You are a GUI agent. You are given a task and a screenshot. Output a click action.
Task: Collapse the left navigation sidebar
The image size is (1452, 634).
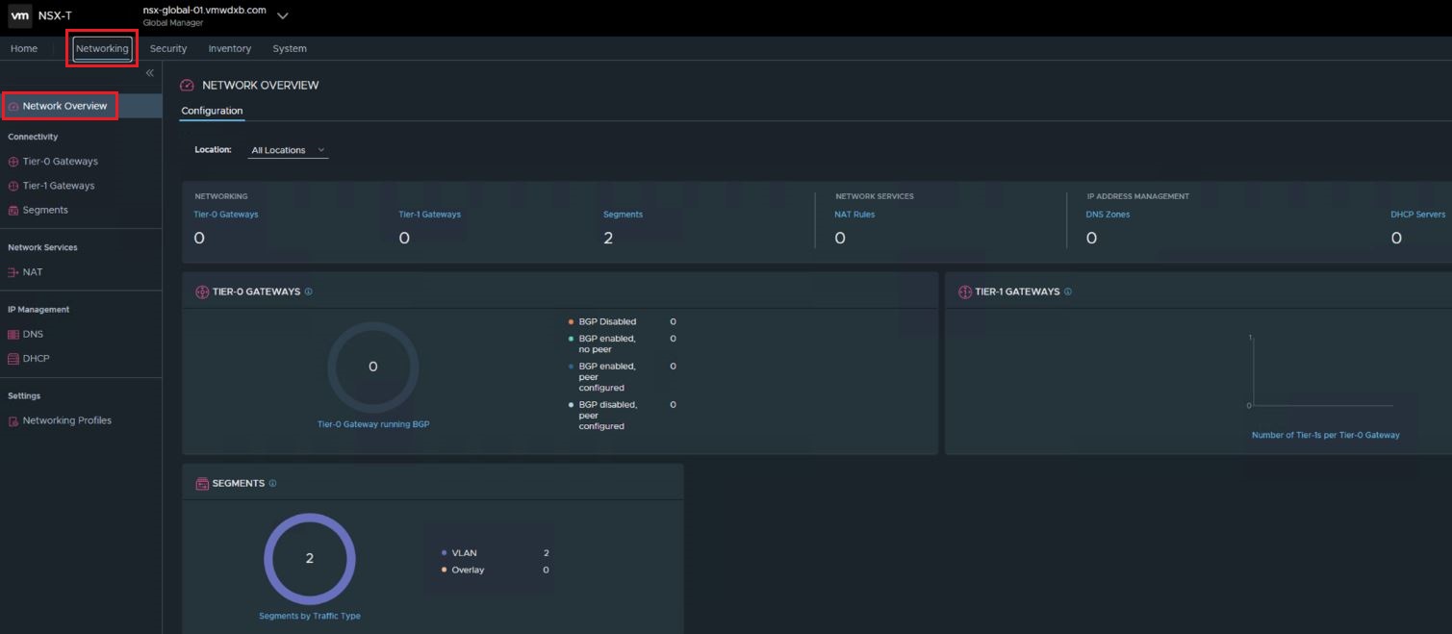[149, 73]
